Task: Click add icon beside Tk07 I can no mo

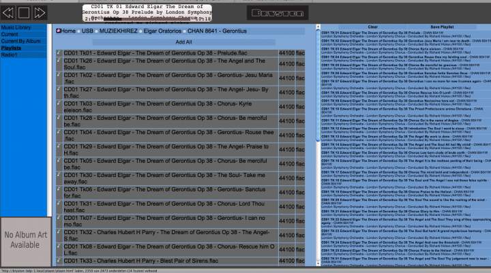Action: click(59, 218)
